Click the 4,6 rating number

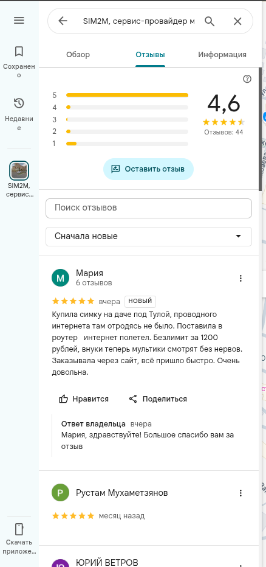pos(223,103)
